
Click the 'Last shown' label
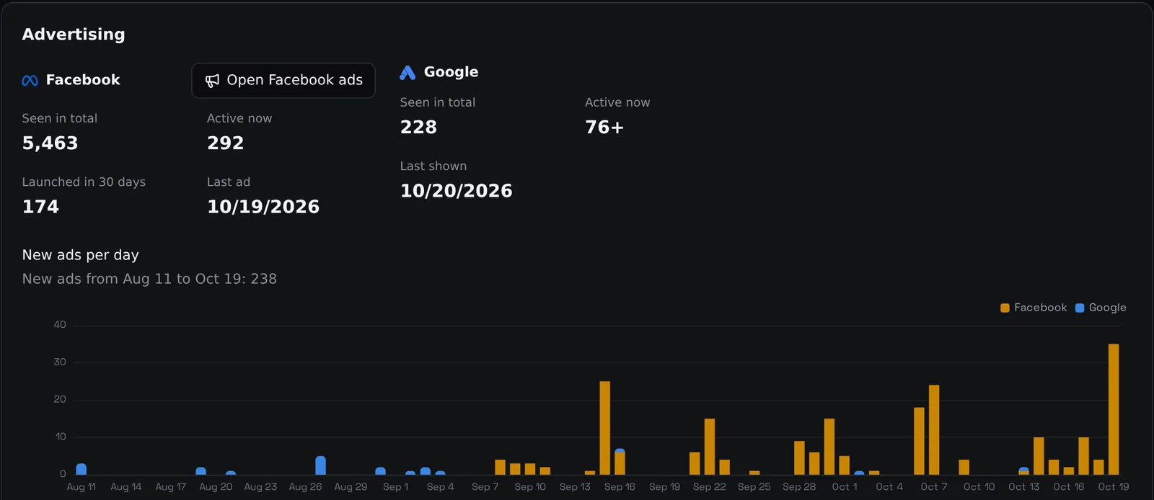pos(433,166)
